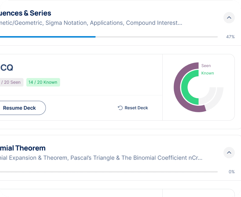
Task: Click the 14 / 20 Known badge
Action: (x=43, y=82)
